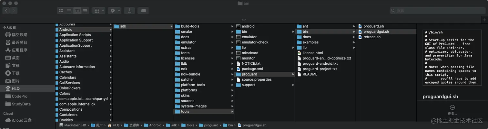Expand the support folder arrow
The width and height of the screenshot is (488, 129).
(293, 85)
